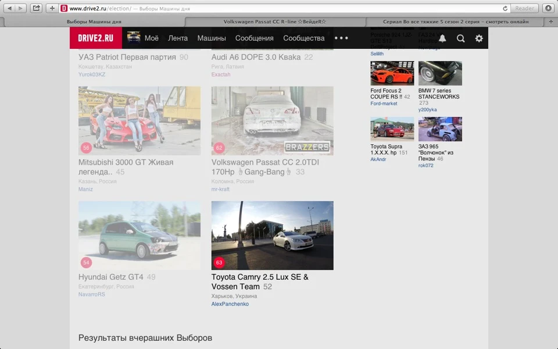Open user rok072 link
This screenshot has width=558, height=349.
click(x=425, y=165)
